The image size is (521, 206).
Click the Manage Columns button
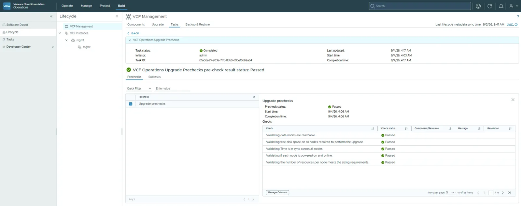pos(277,192)
